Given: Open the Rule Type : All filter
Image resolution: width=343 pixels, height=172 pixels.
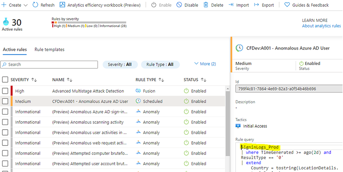Looking at the screenshot, I should pyautogui.click(x=160, y=64).
